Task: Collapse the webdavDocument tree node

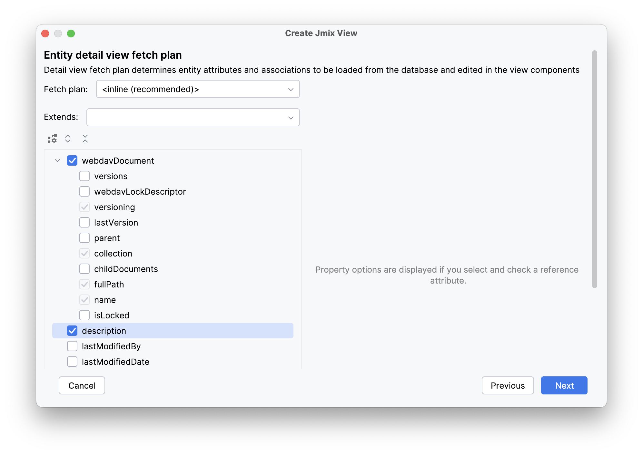Action: click(57, 160)
